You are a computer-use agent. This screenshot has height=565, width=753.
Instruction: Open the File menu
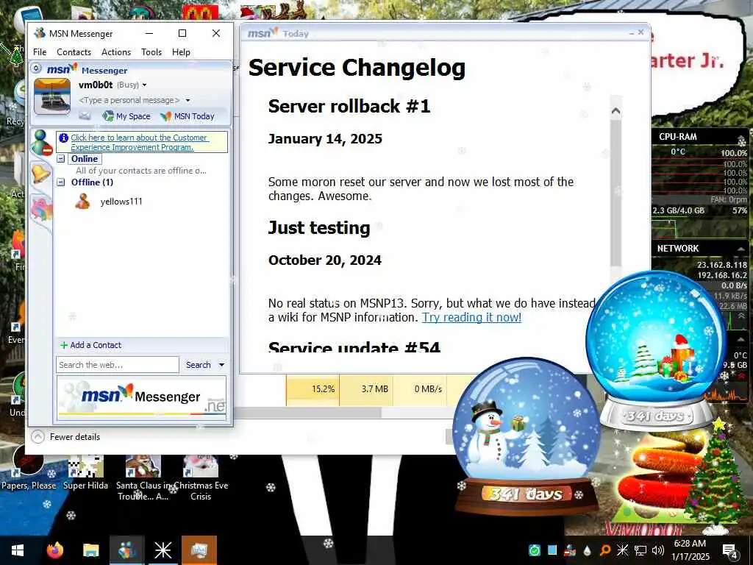click(x=40, y=52)
